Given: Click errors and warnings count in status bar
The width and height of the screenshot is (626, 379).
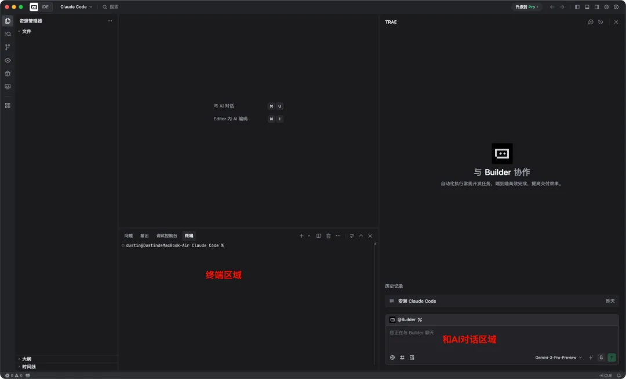Looking at the screenshot, I should pyautogui.click(x=14, y=376).
